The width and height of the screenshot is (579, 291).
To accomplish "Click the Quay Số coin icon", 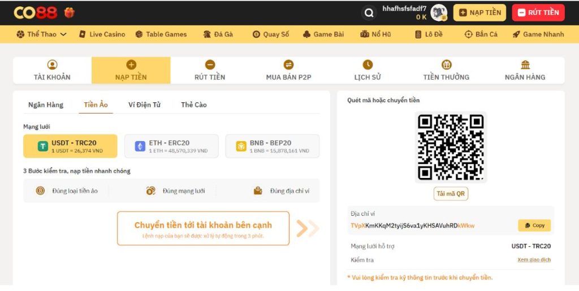I will pyautogui.click(x=256, y=34).
